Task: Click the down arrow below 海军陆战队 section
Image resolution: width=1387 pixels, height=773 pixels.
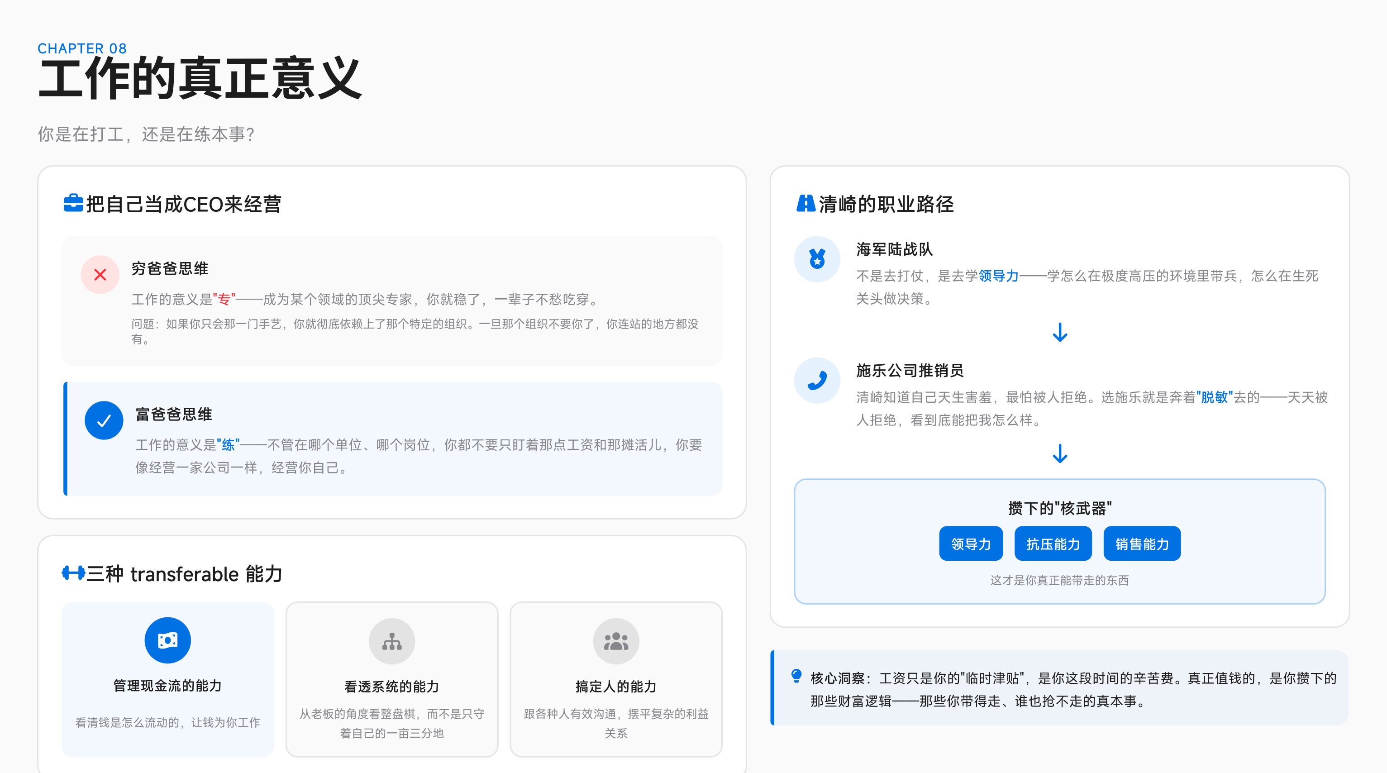Action: click(1060, 333)
